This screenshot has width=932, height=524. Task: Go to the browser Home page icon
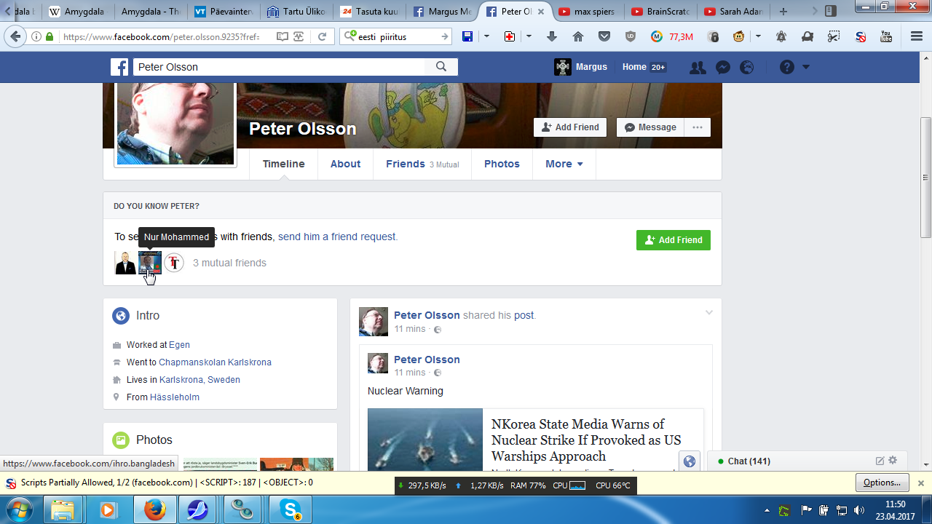[578, 36]
